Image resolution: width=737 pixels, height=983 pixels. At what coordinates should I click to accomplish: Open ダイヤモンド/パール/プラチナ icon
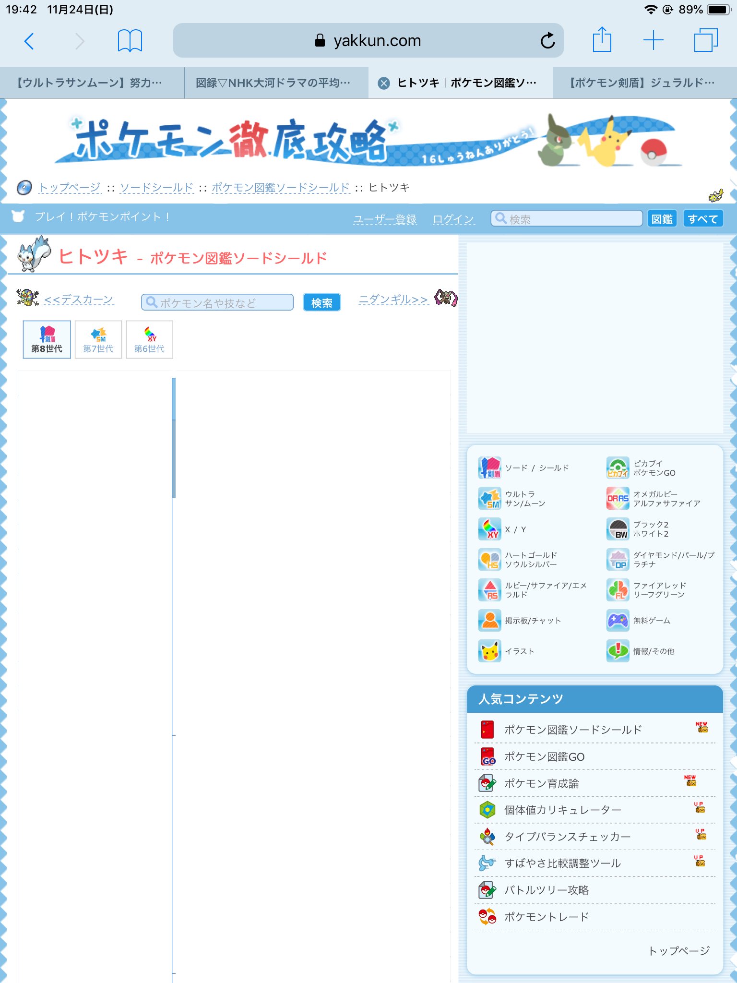coord(618,560)
